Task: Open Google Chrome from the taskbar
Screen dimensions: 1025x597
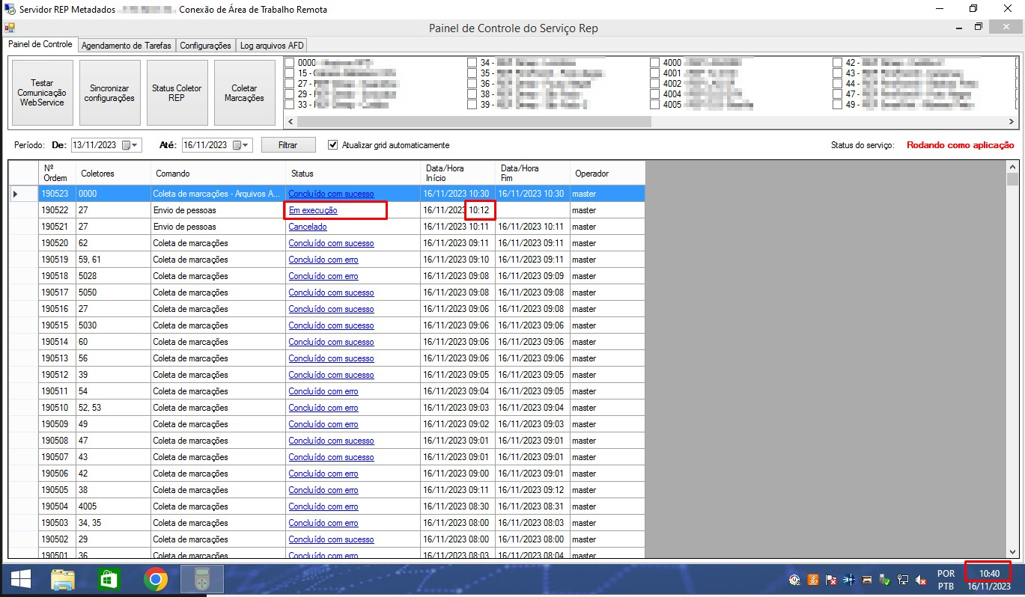Action: click(156, 579)
